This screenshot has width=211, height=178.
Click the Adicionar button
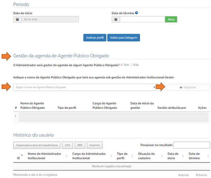tap(188, 87)
